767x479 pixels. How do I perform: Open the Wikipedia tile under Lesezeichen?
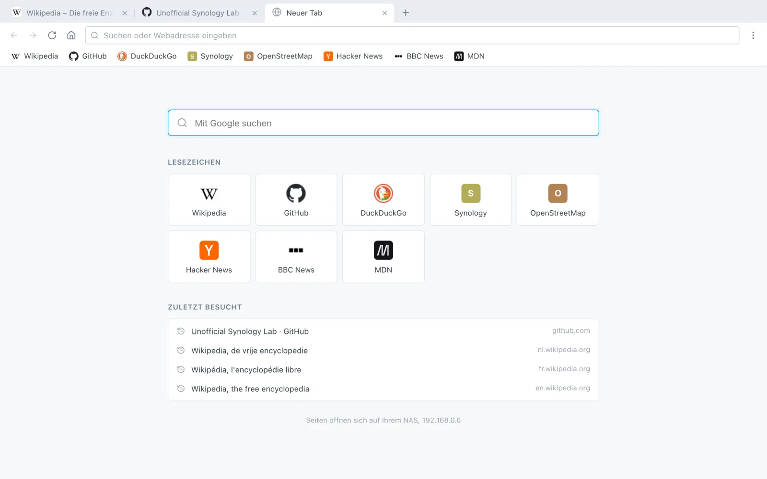tap(209, 200)
